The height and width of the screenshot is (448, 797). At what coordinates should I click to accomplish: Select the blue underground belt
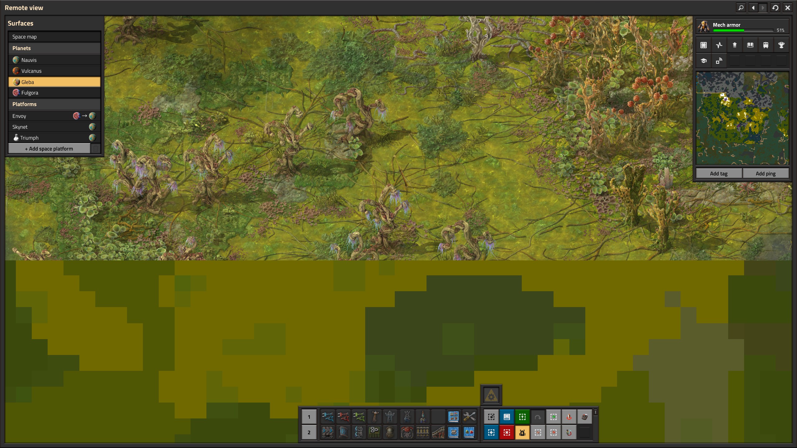tap(343, 432)
